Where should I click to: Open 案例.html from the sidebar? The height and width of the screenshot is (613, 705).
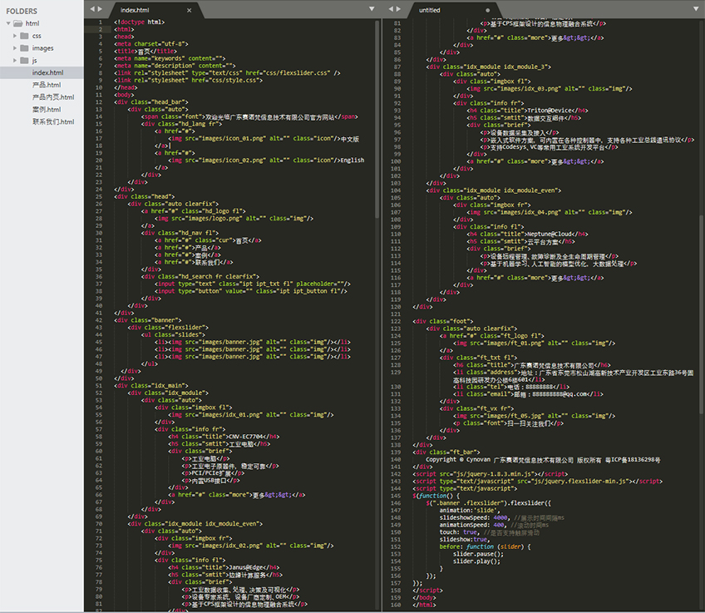pos(47,109)
